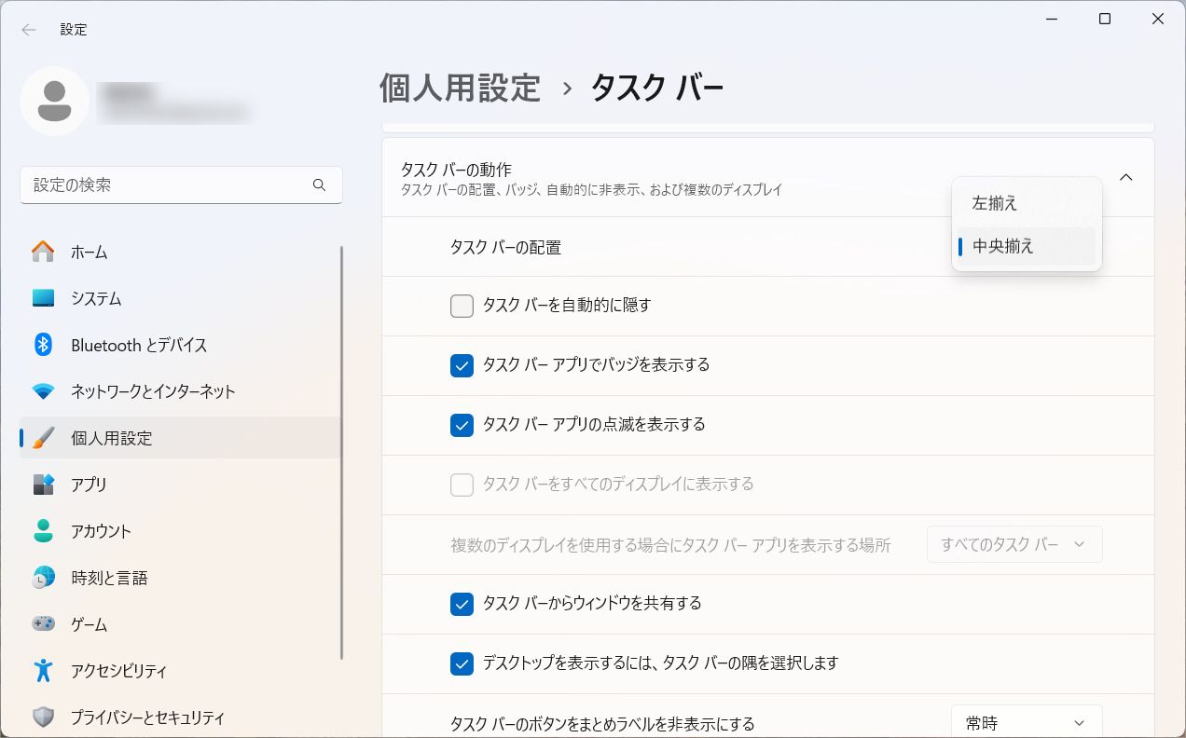Open アクセシビリティ settings page
The height and width of the screenshot is (738, 1186).
(x=180, y=671)
